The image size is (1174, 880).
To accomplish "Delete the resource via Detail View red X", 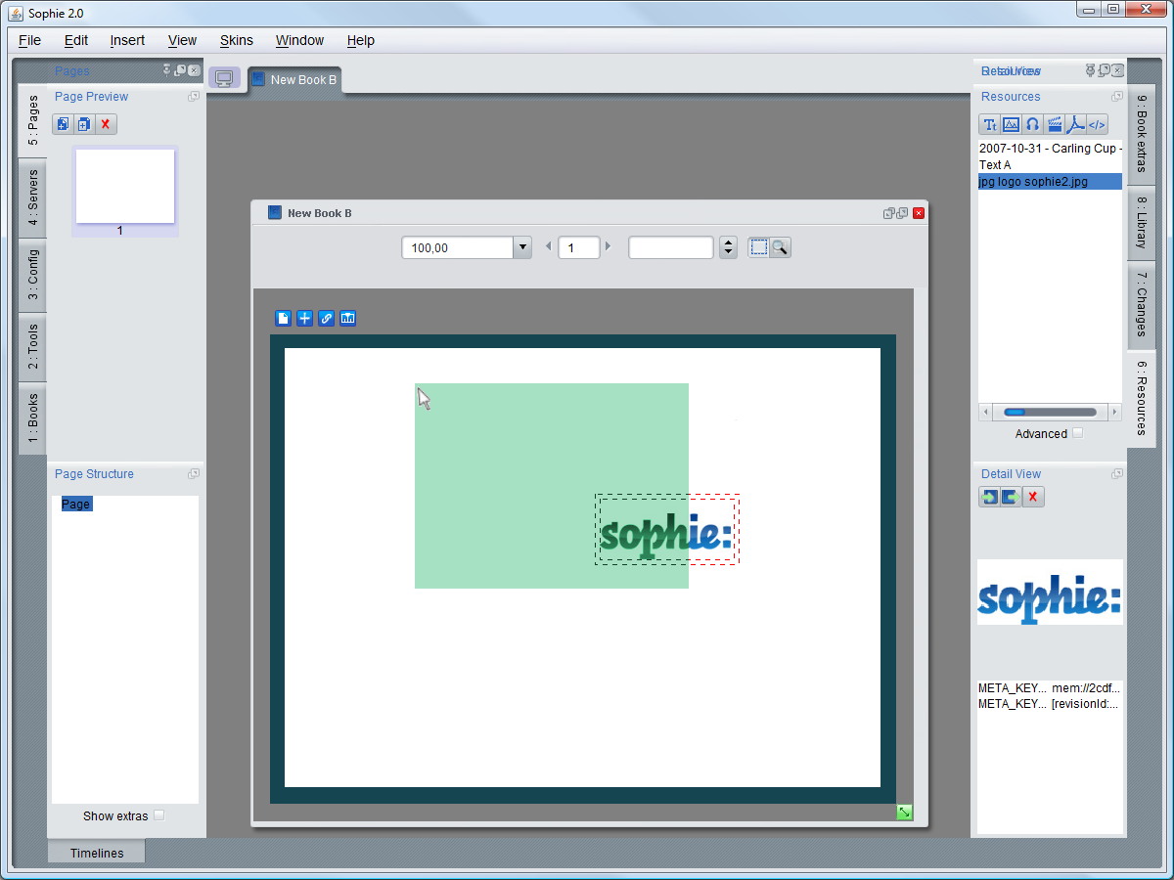I will [x=1033, y=497].
